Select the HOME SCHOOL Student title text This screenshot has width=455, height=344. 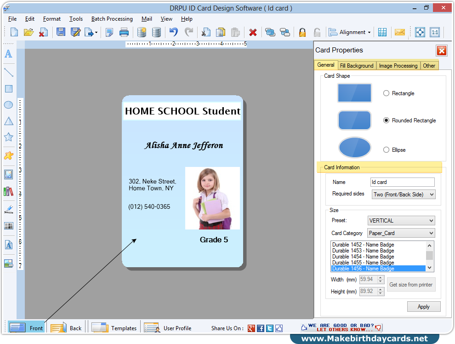[x=182, y=111]
